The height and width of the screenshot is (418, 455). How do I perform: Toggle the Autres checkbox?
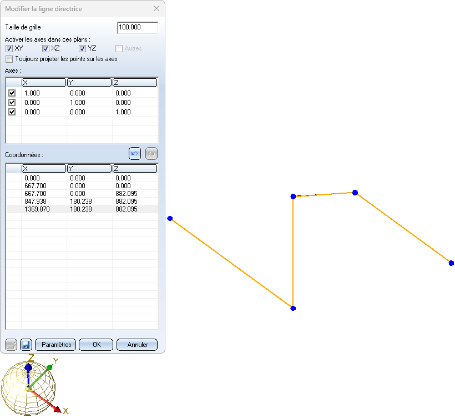pos(119,48)
